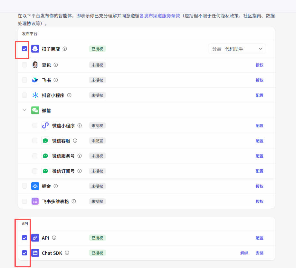The height and width of the screenshot is (268, 296).
Task: Click the 抖音小程序 icon
Action: click(35, 95)
